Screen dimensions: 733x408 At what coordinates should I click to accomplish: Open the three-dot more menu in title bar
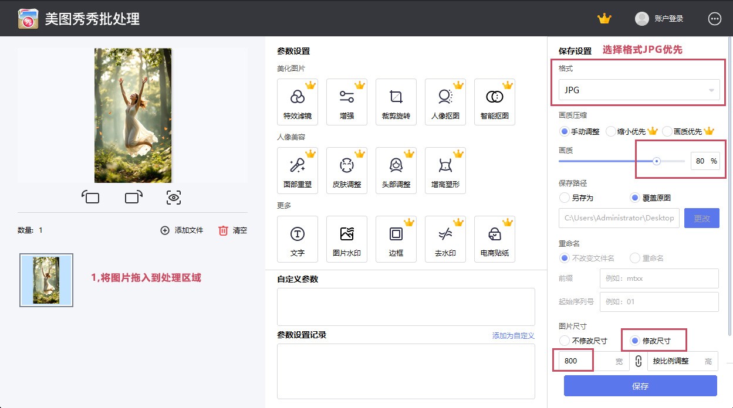714,19
